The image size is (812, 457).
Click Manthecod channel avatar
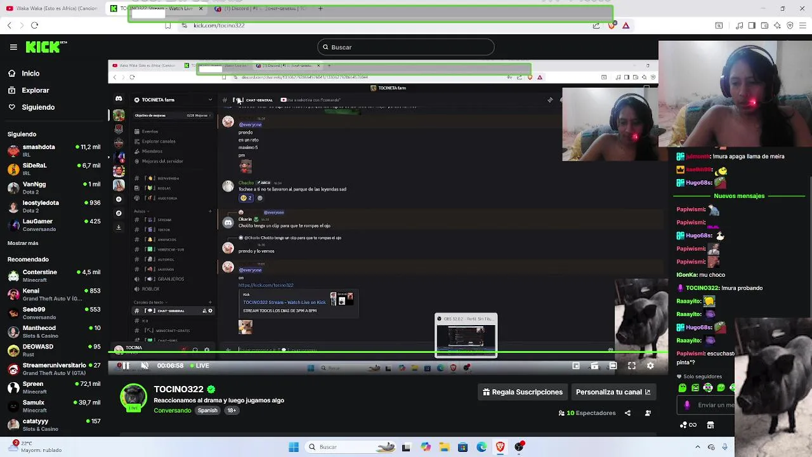pyautogui.click(x=13, y=331)
